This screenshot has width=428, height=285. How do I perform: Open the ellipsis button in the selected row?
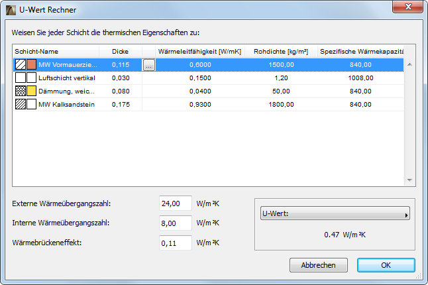[149, 65]
